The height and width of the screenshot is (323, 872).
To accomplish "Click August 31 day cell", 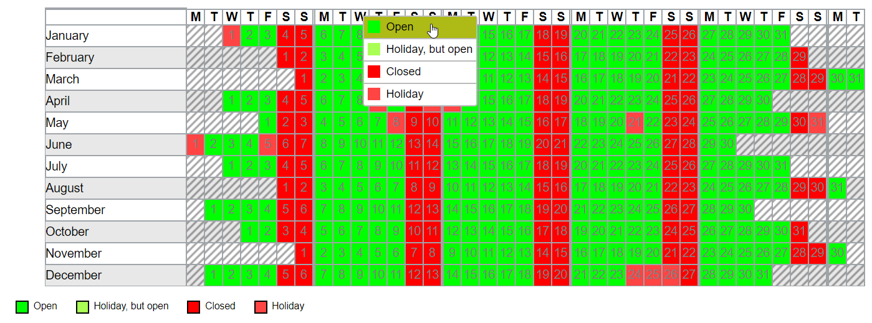I will tap(837, 188).
